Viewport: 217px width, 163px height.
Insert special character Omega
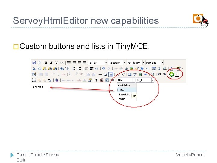pos(130,75)
